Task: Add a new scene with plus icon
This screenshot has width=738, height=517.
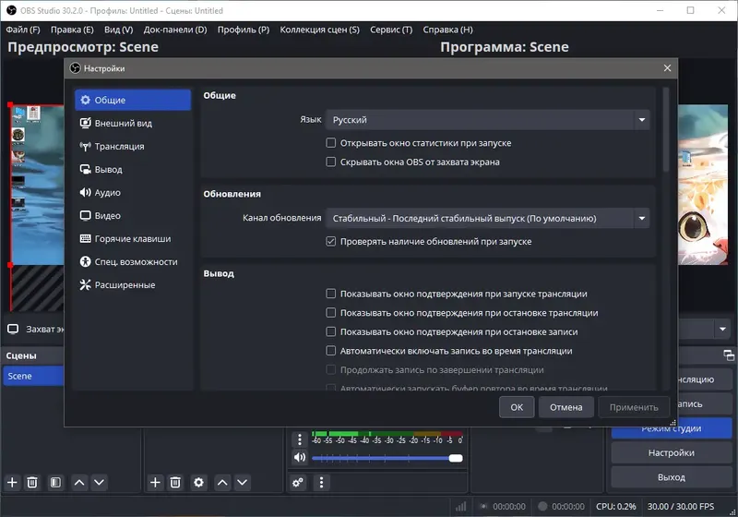Action: click(12, 482)
